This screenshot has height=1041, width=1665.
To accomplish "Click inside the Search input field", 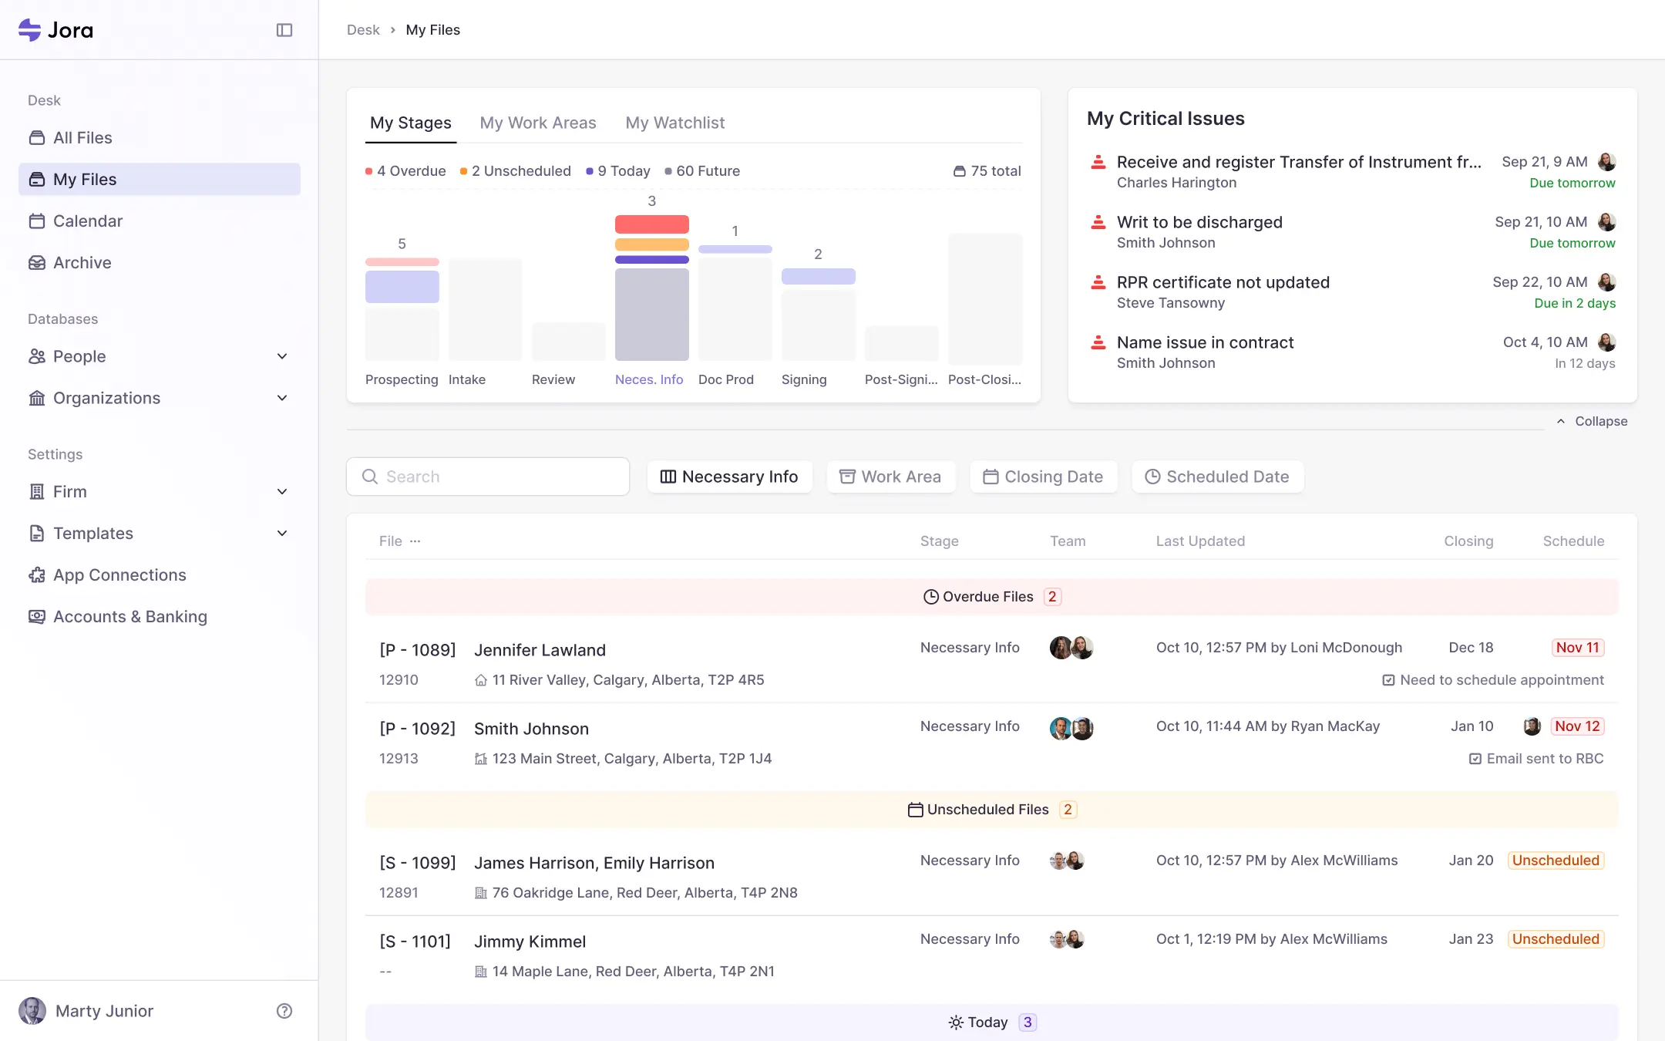I will pos(488,477).
